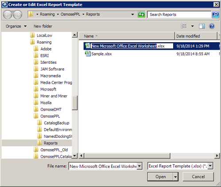Click in the File name field
Viewport: 221px width, 187px height.
[103, 166]
